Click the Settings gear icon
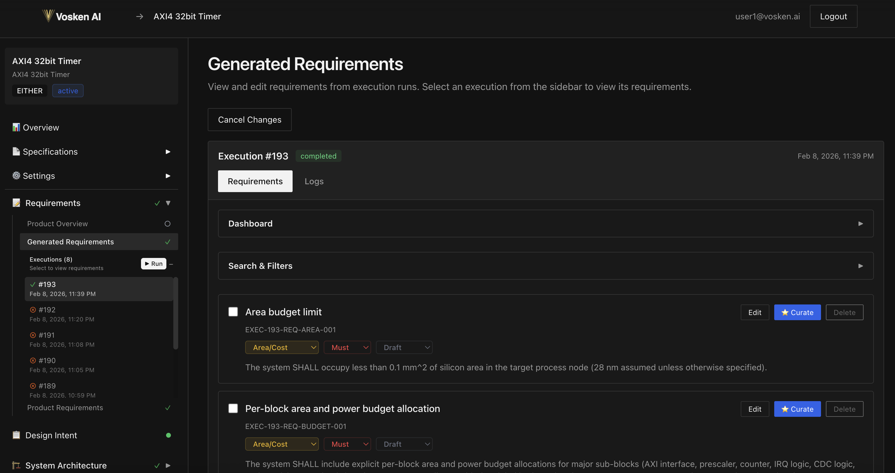The height and width of the screenshot is (473, 895). click(x=16, y=175)
